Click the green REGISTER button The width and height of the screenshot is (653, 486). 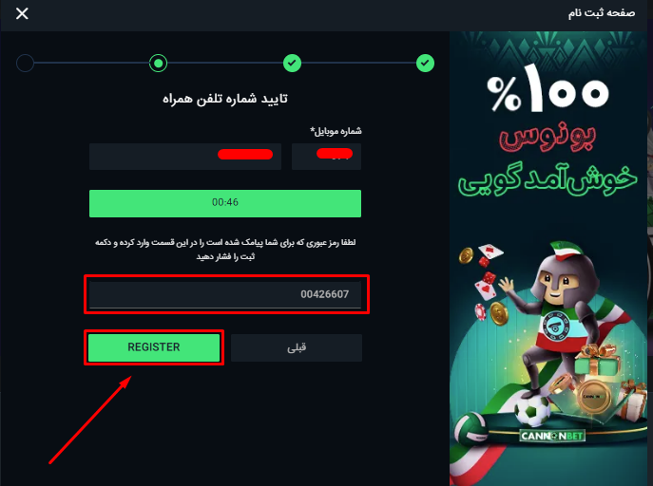point(154,347)
